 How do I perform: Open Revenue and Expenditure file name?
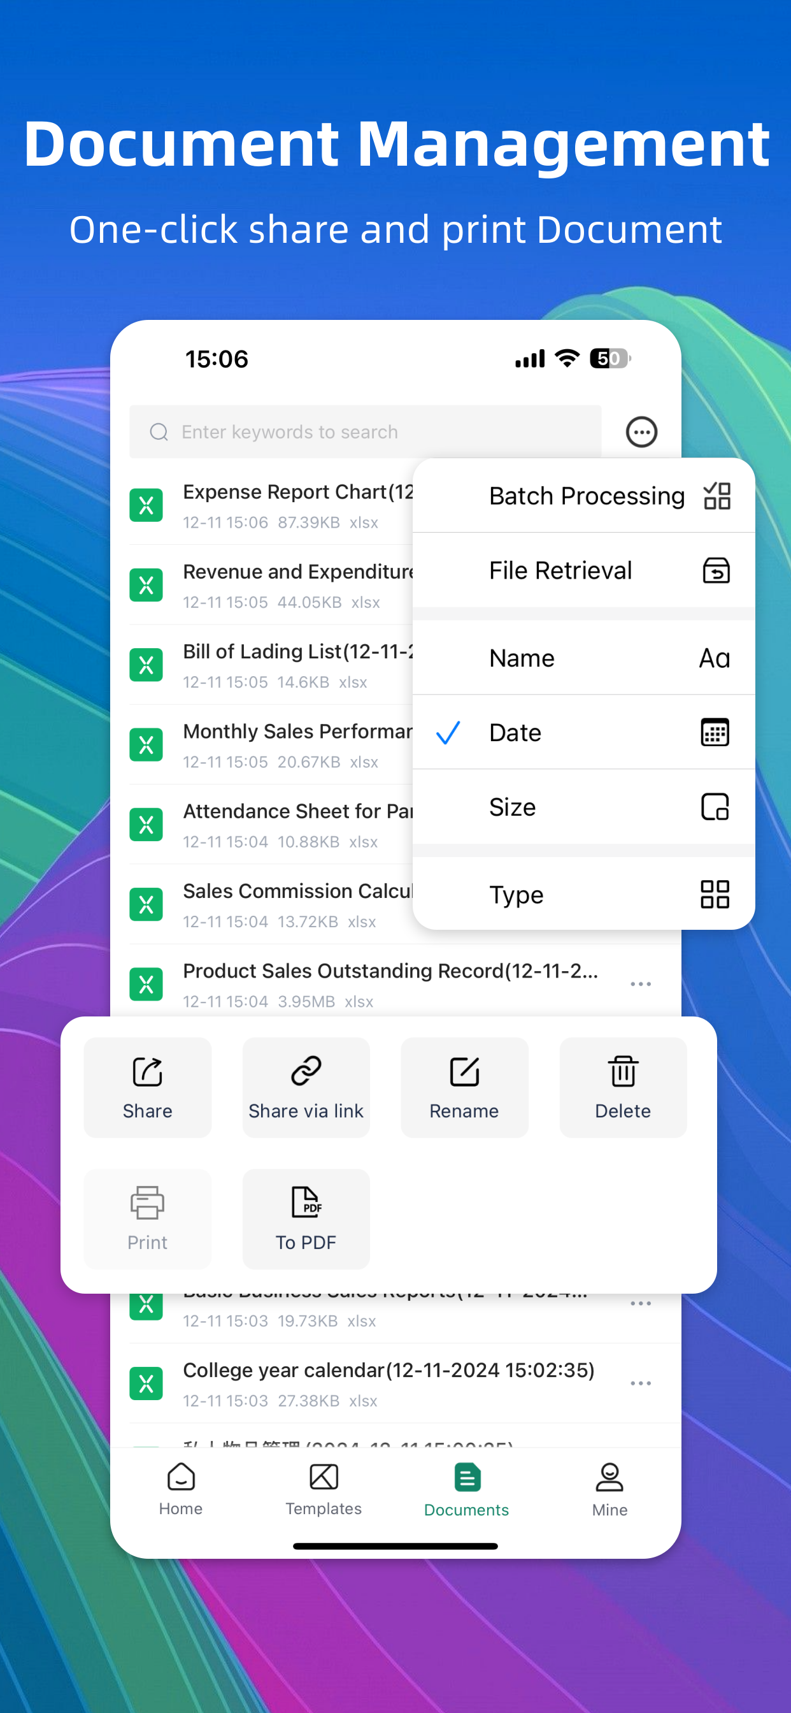tap(298, 572)
